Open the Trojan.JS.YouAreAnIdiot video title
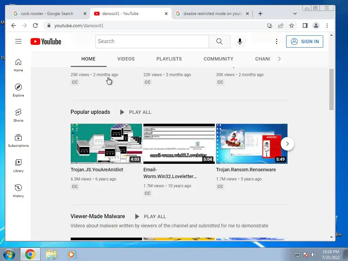Image resolution: width=348 pixels, height=261 pixels. click(97, 170)
